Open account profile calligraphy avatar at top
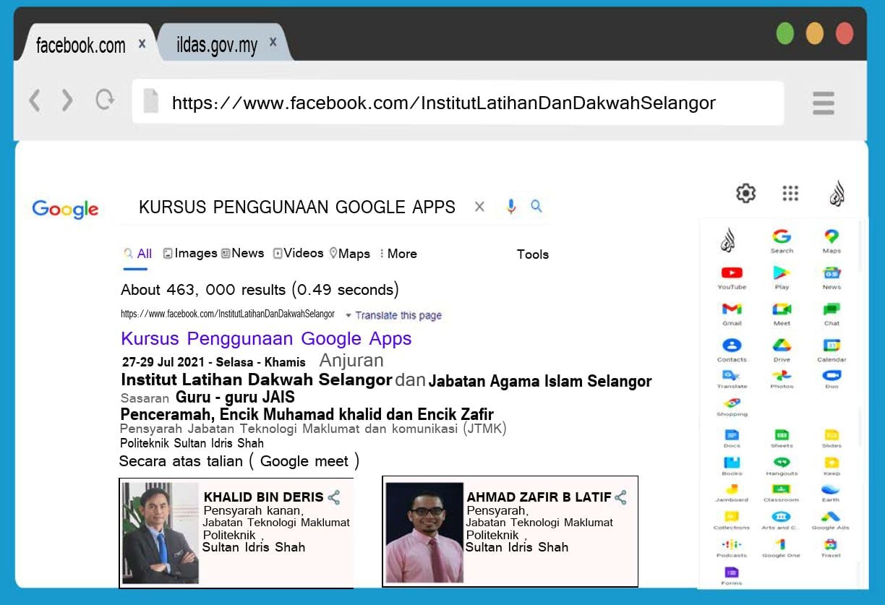Screen dimensions: 885x605 (x=837, y=194)
